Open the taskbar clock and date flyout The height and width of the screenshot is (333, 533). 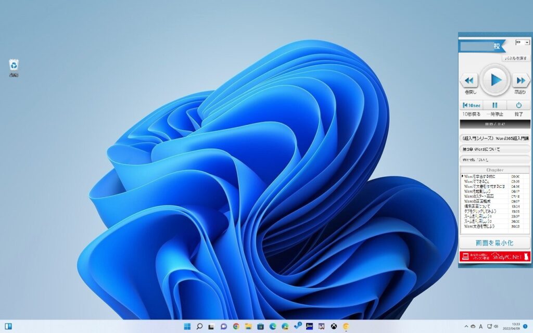coord(516,326)
